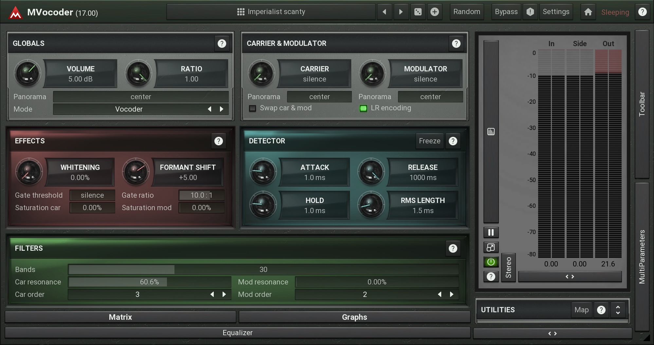Open the Graphs section

point(354,317)
